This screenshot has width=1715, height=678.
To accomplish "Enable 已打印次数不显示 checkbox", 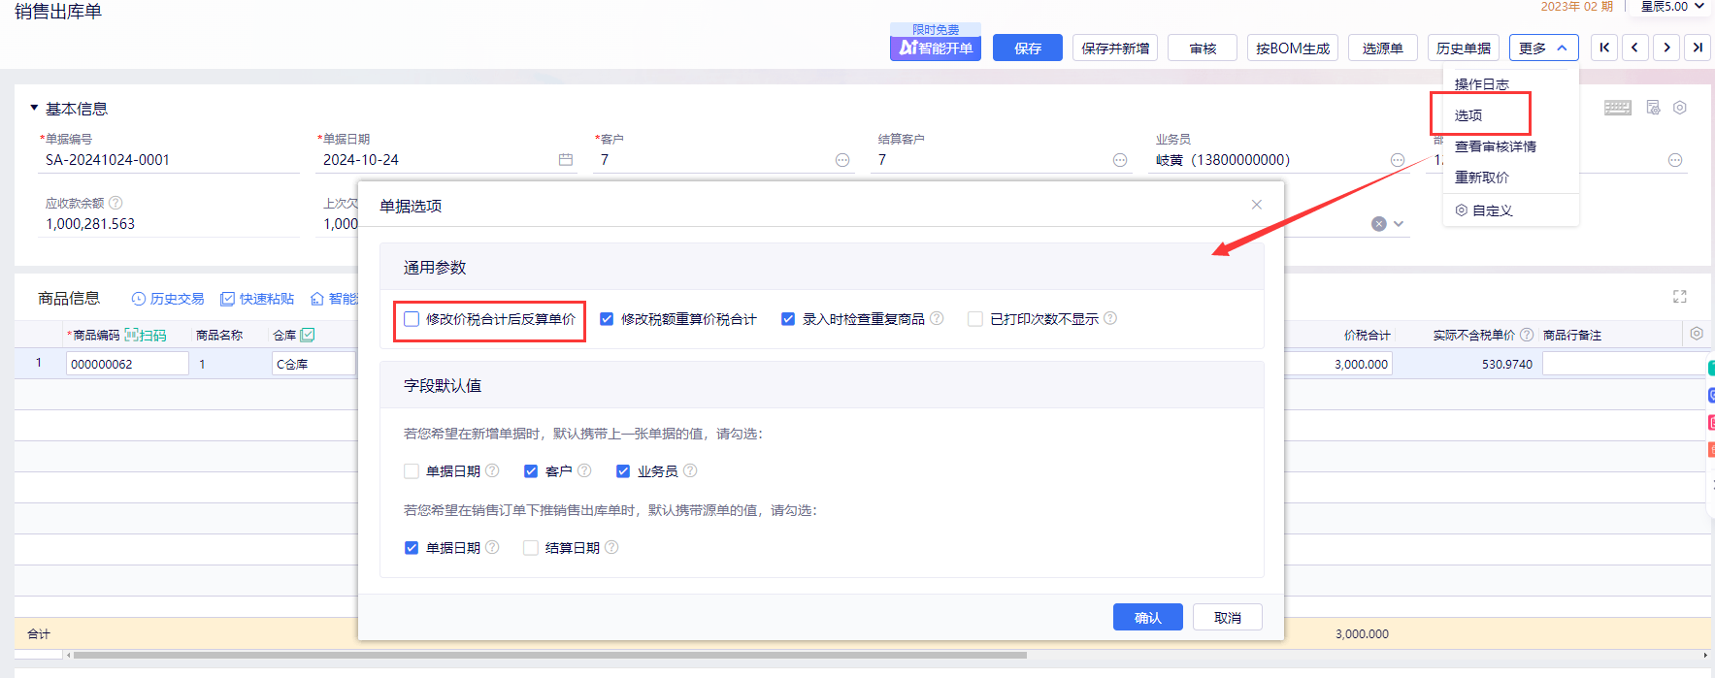I will click(975, 319).
